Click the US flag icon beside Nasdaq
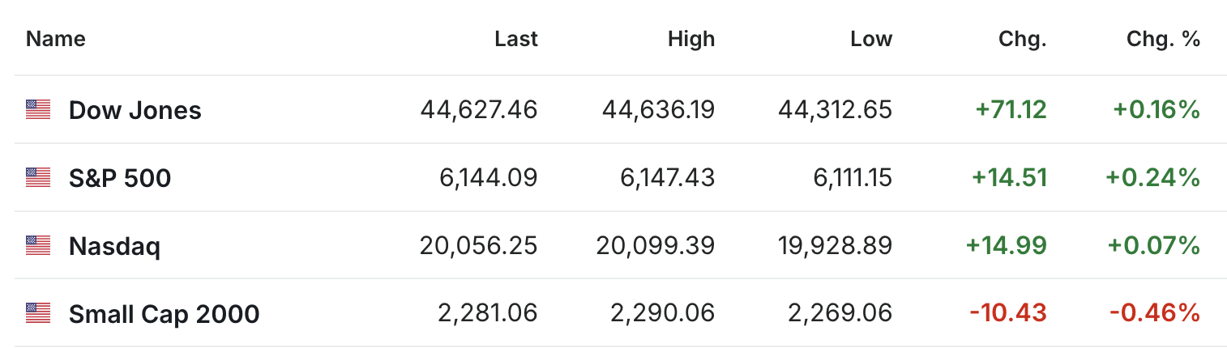The image size is (1227, 348). pyautogui.click(x=38, y=245)
